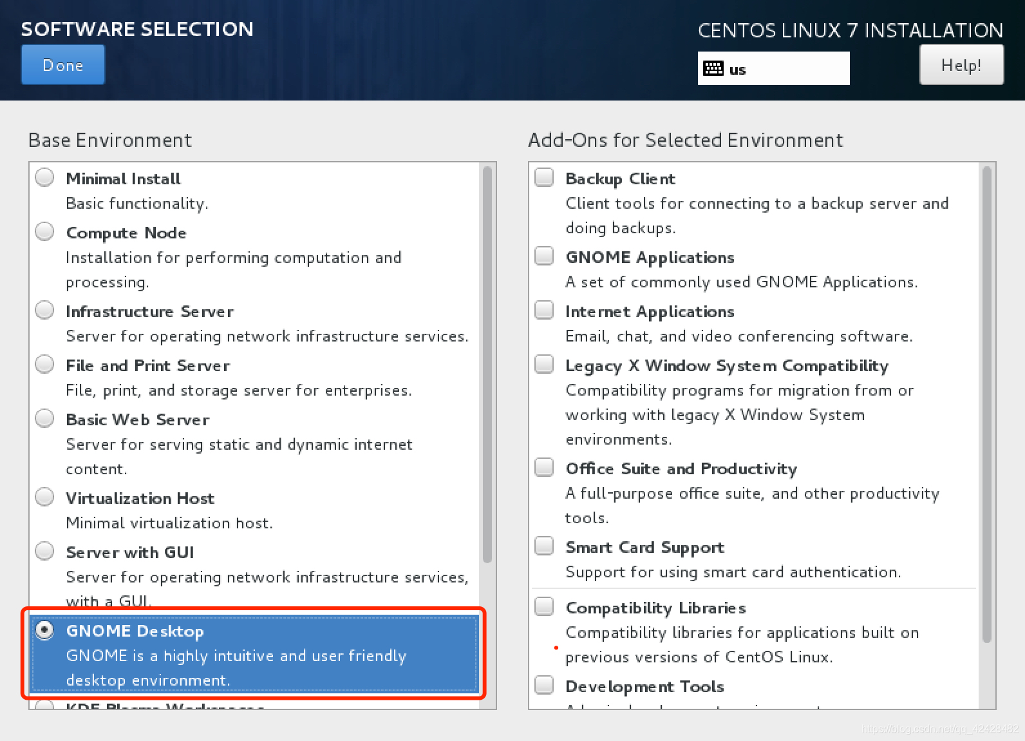The height and width of the screenshot is (741, 1025).
Task: Click 'Office Suite and Productivity' label
Action: 682,468
